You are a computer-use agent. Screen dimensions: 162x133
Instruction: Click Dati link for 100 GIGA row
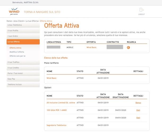[x=138, y=110]
